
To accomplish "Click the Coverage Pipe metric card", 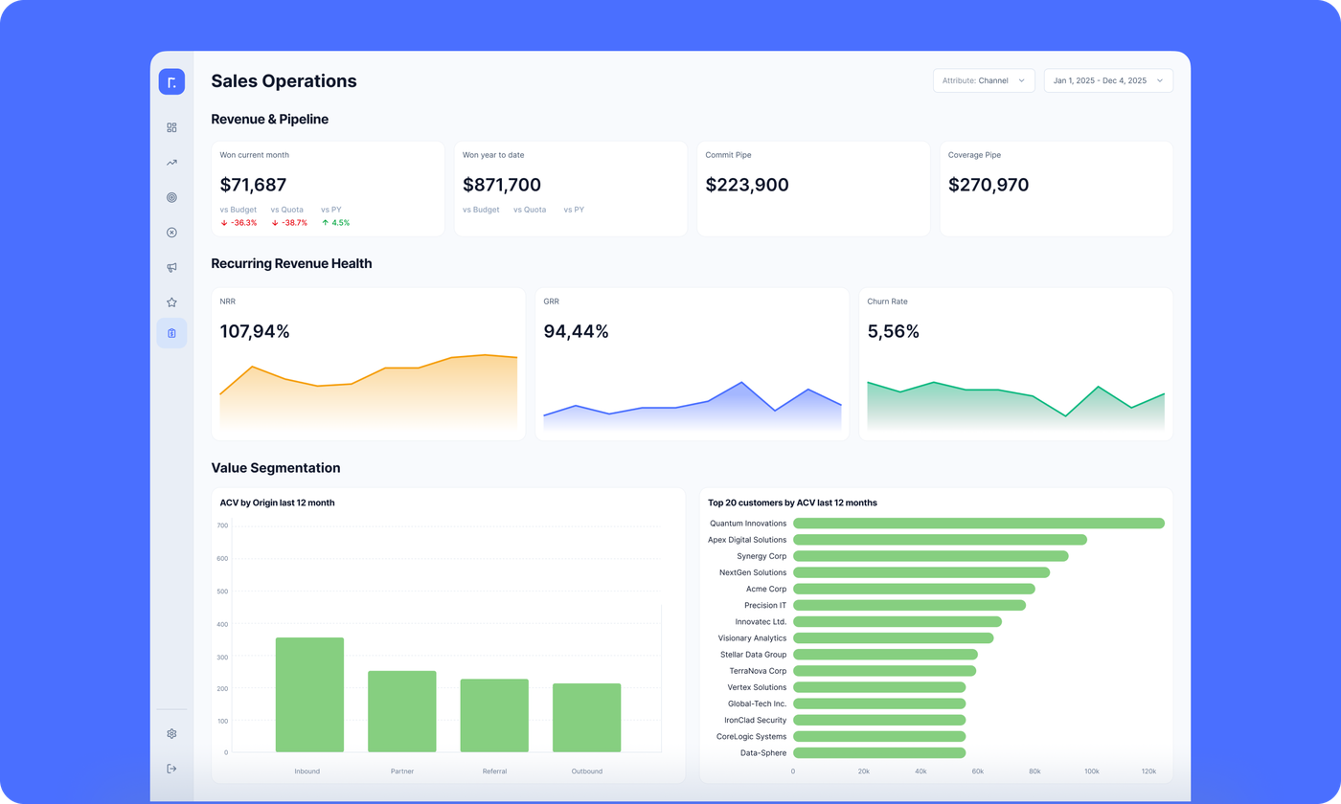I will [x=1056, y=189].
